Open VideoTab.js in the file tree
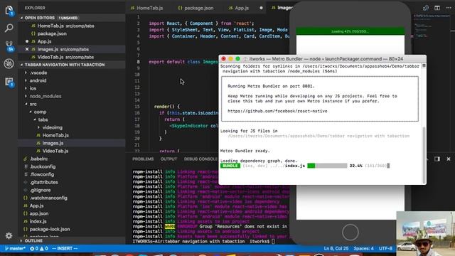Screen dimensions: 455x256 point(55,151)
